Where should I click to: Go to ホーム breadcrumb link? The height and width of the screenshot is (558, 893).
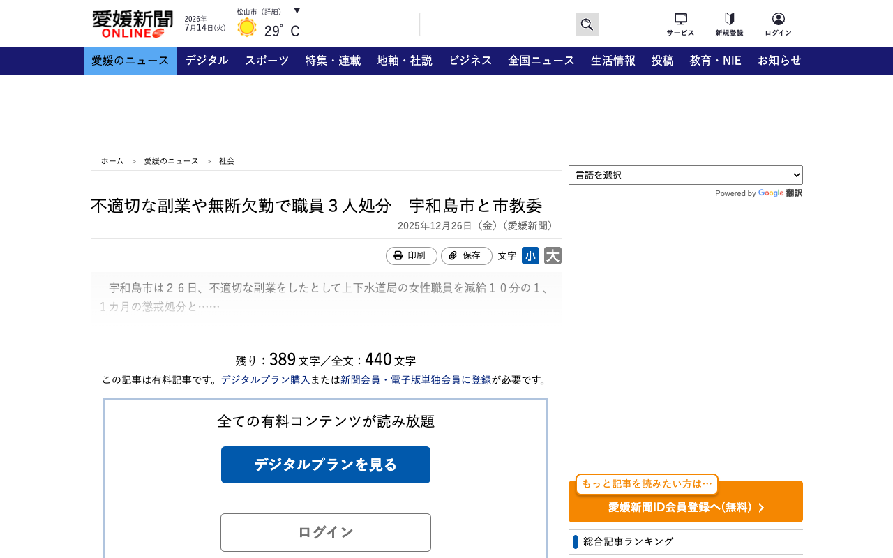[112, 161]
